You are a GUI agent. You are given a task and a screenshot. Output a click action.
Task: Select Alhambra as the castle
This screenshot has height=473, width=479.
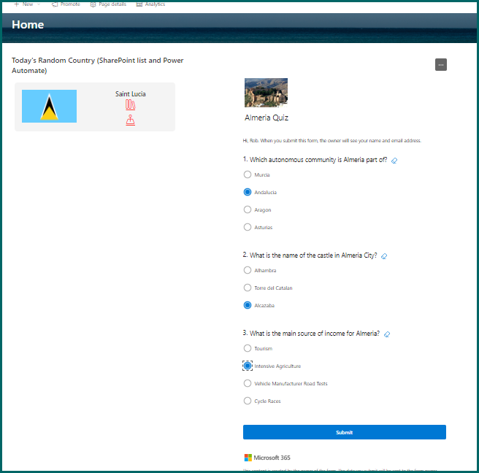point(248,270)
